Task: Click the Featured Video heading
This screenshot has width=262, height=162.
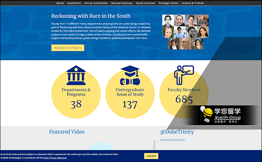Action: [x=67, y=132]
